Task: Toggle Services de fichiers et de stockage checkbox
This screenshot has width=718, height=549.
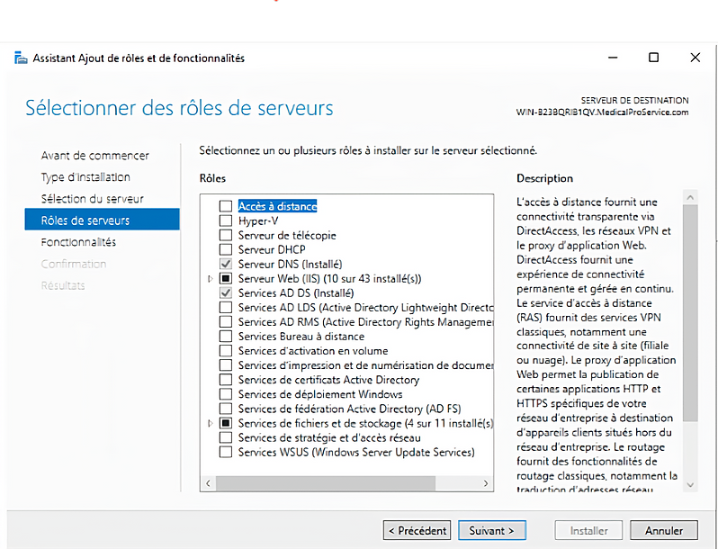Action: [225, 423]
